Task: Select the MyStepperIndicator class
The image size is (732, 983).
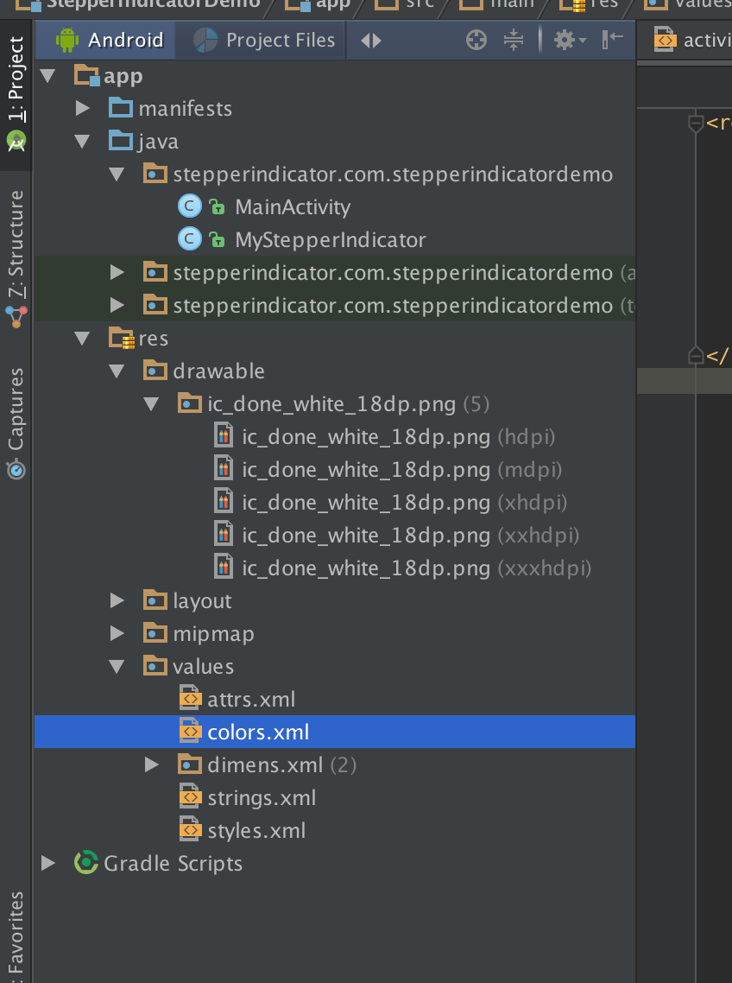Action: click(x=330, y=240)
